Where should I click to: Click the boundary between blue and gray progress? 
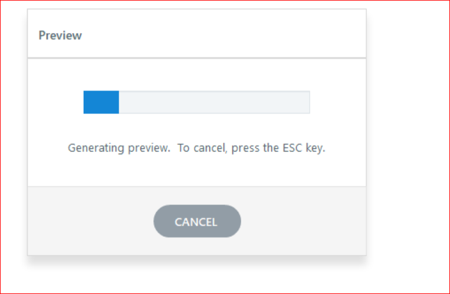pyautogui.click(x=119, y=102)
